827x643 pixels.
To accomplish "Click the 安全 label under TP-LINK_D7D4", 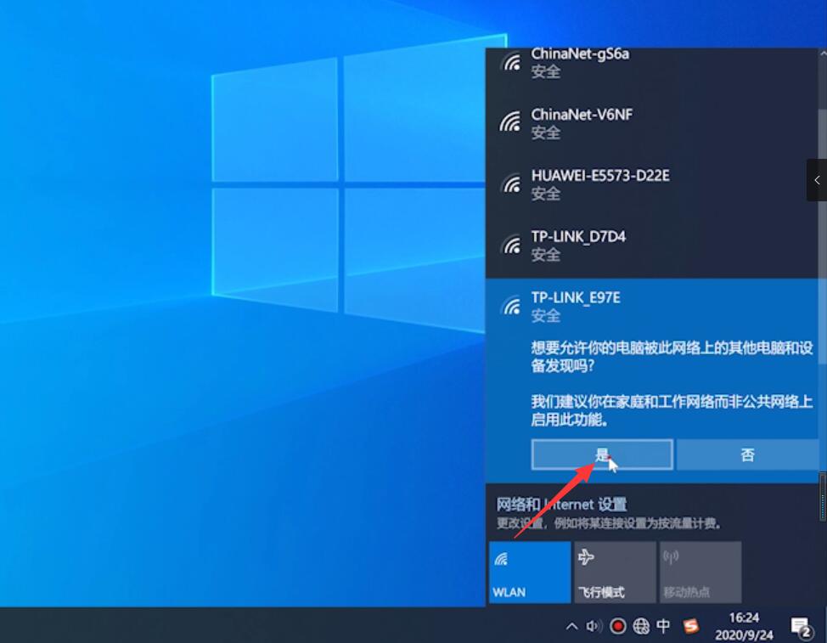I will (545, 255).
